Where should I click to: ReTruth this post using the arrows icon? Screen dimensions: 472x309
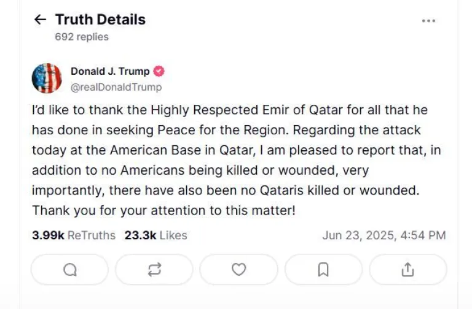coord(154,270)
